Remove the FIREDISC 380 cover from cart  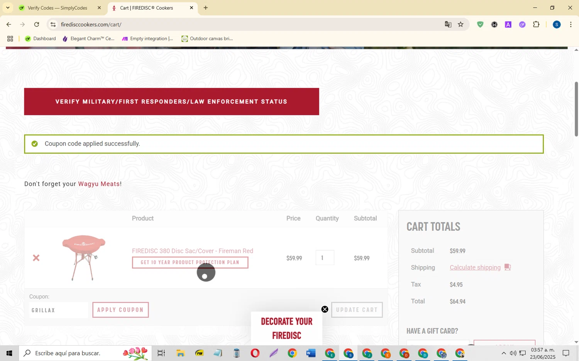click(36, 258)
